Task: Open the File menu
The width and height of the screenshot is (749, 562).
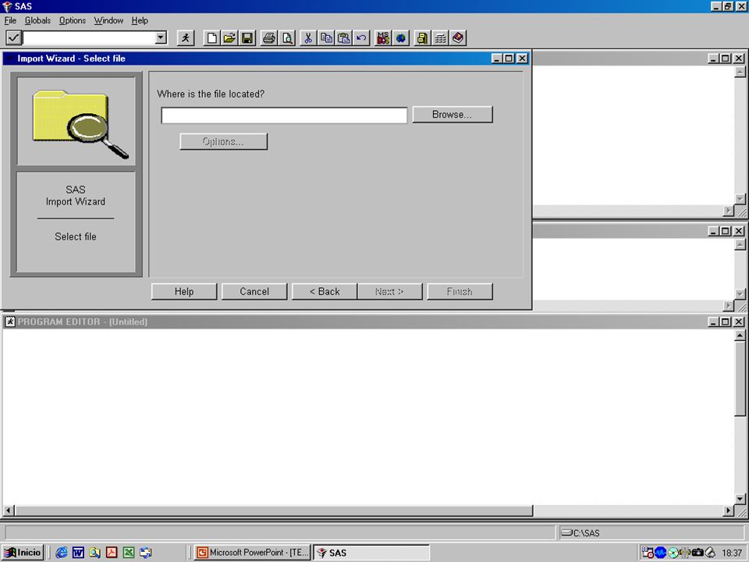Action: [10, 20]
